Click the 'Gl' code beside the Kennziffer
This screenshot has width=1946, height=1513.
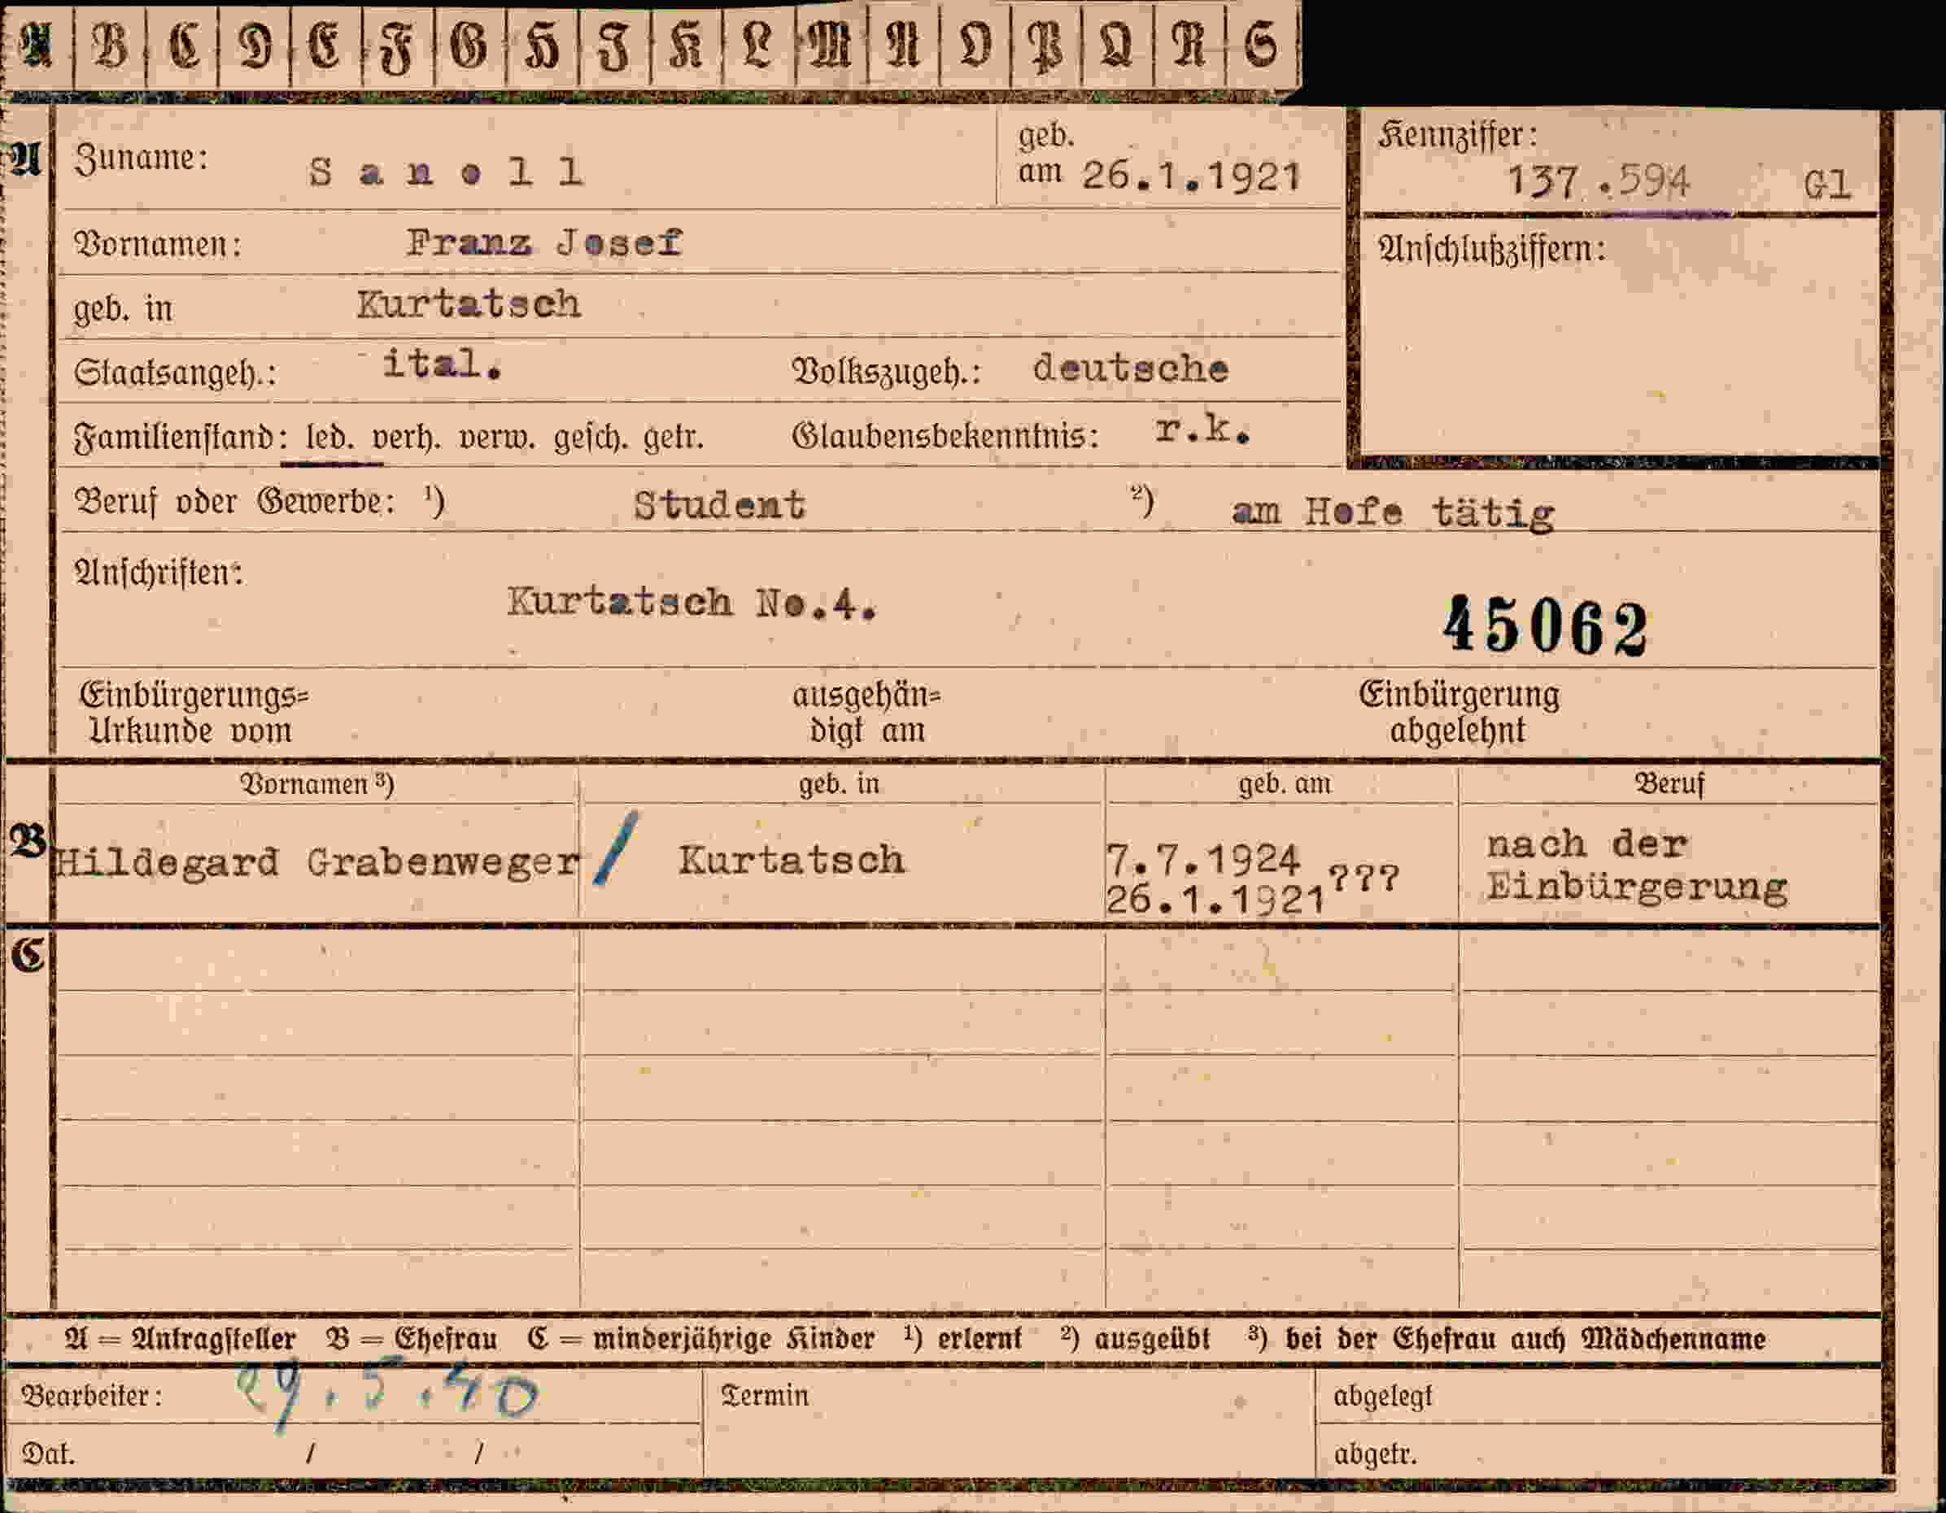(x=1827, y=185)
